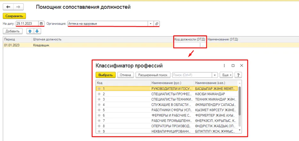
Task: Select the row РУКОВОДИТЕЛИ И ГОСУ…
Action: [167, 89]
